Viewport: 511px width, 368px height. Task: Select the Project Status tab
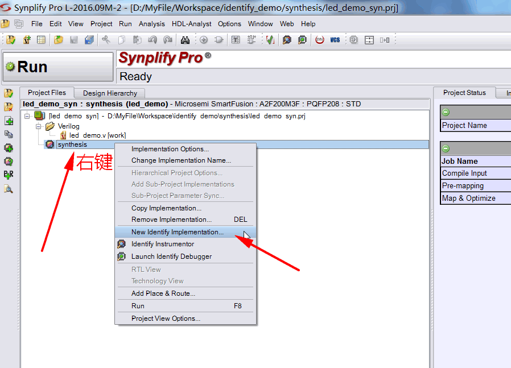464,93
